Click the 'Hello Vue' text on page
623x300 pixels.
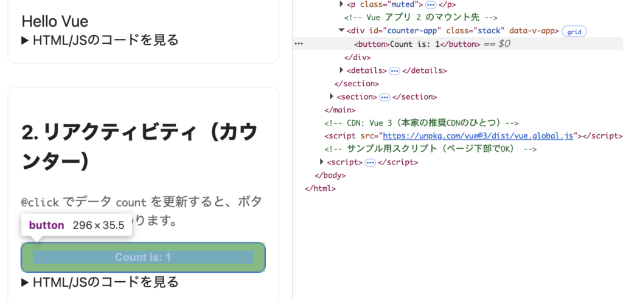click(55, 21)
